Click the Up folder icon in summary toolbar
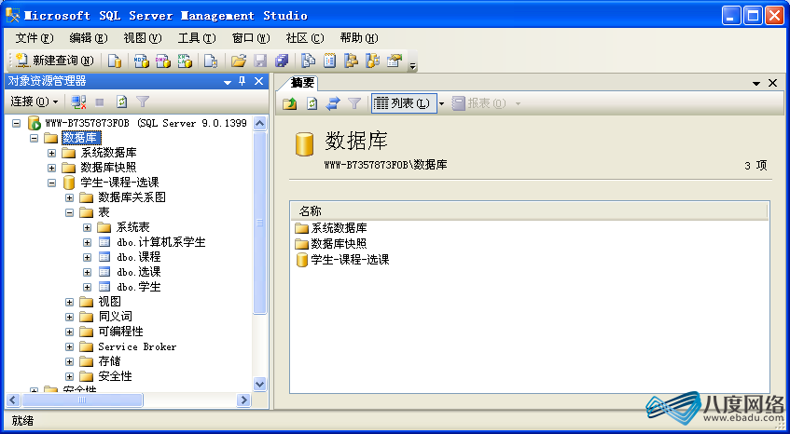This screenshot has height=434, width=790. 290,103
